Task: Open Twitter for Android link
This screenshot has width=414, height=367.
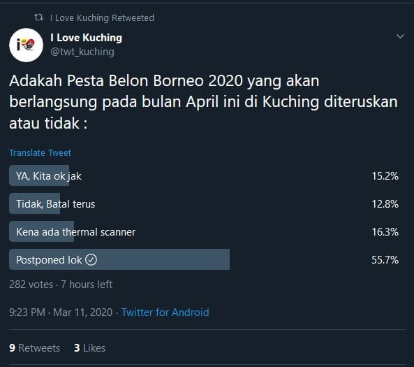Action: coord(165,312)
